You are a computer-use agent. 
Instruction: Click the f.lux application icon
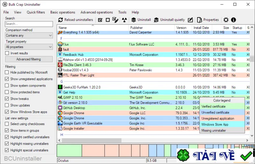(x=60, y=44)
